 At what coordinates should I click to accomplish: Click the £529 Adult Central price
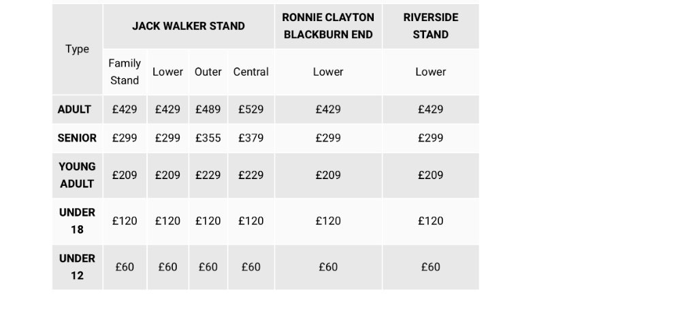pyautogui.click(x=250, y=110)
